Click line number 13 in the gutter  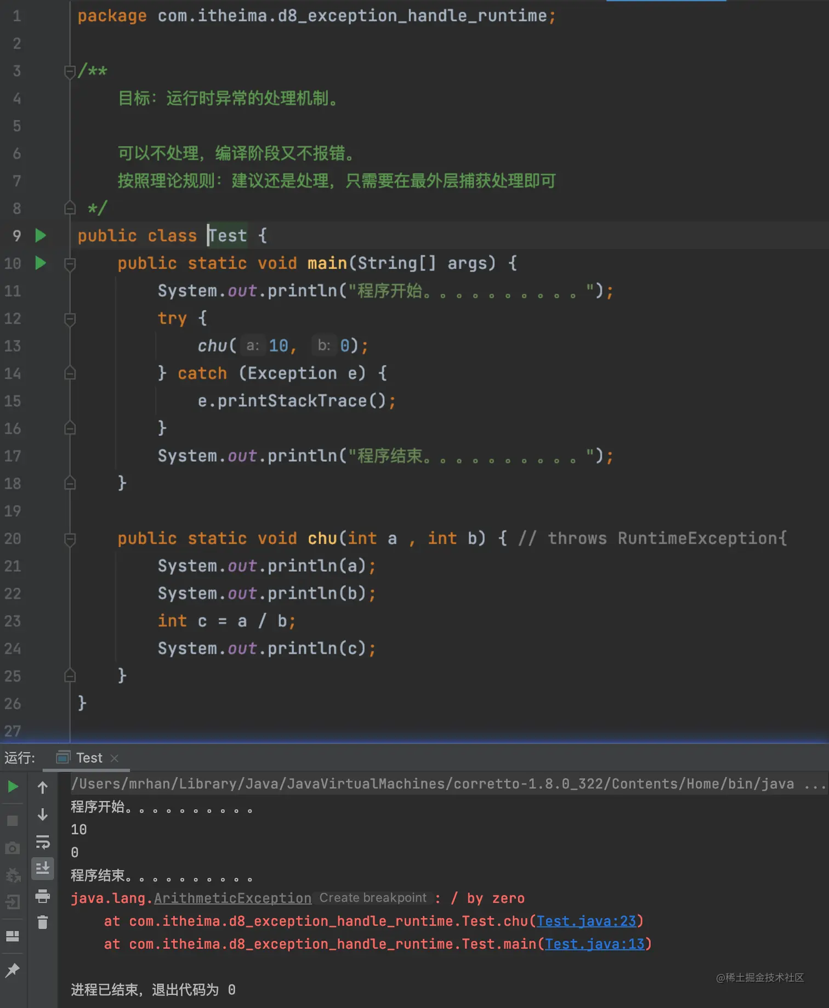click(13, 346)
